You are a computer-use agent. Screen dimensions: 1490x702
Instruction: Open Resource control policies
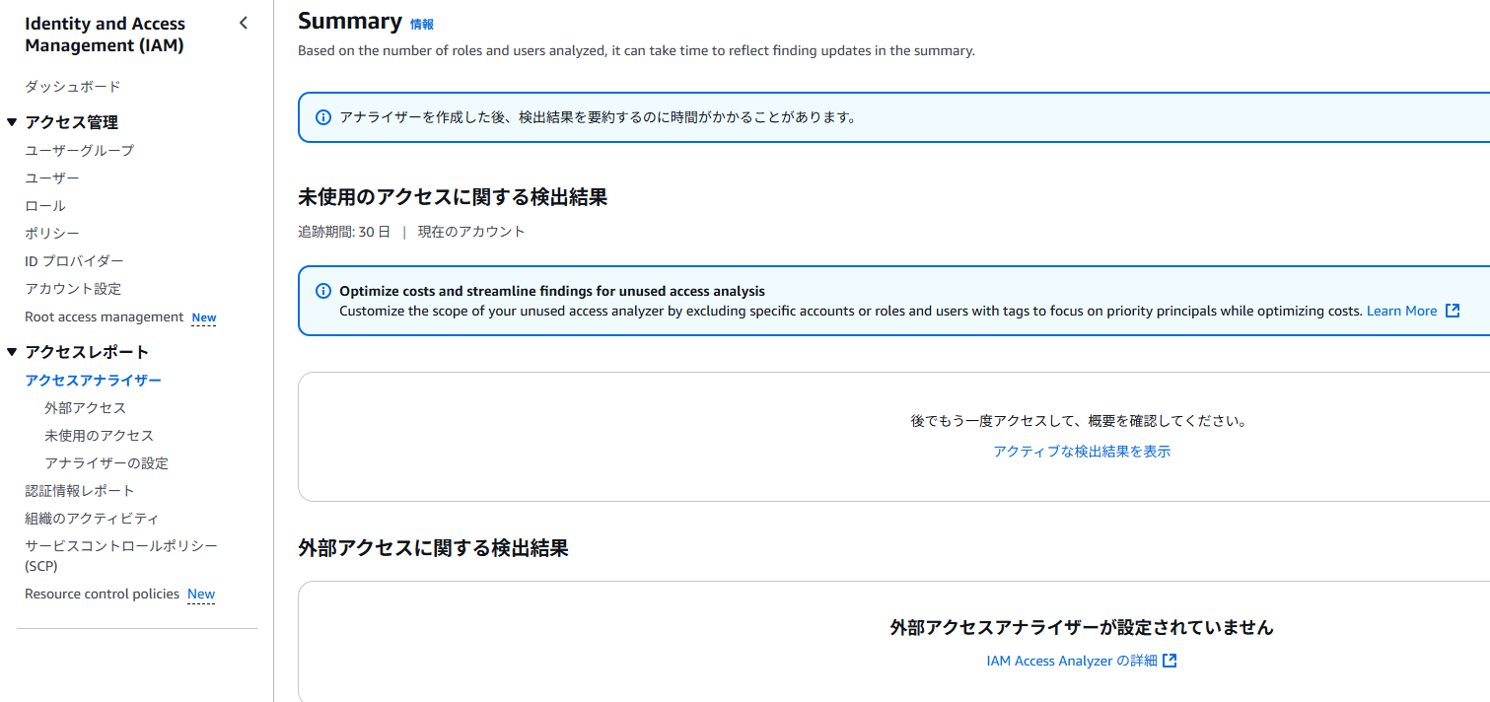(103, 594)
